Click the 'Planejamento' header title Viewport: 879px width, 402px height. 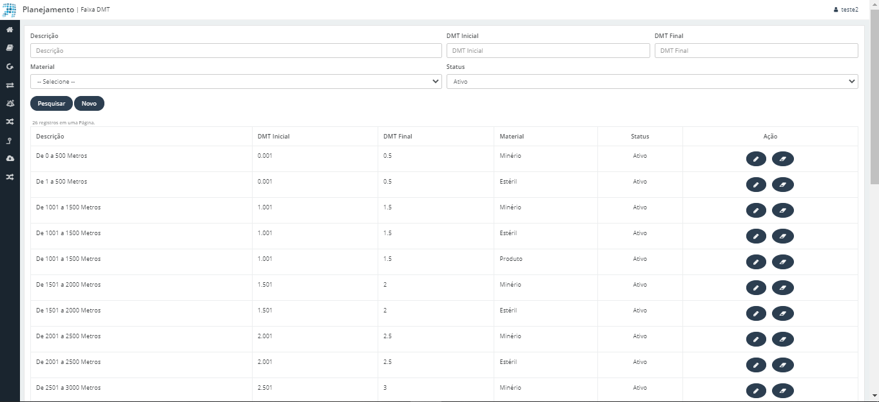click(48, 10)
